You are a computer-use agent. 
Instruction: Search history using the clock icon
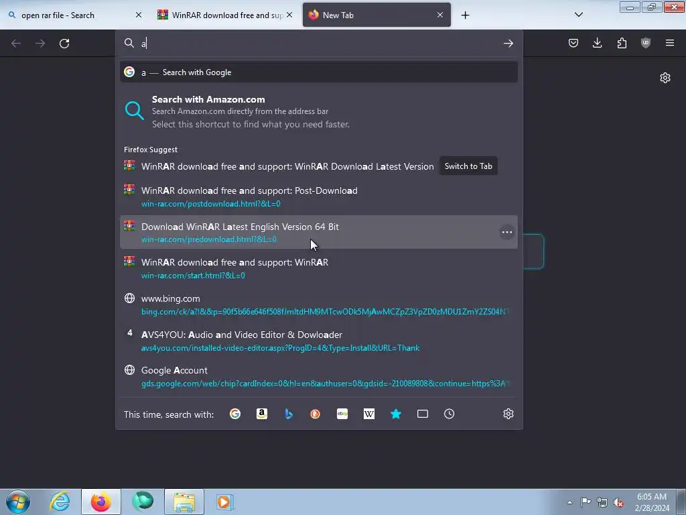click(x=450, y=414)
